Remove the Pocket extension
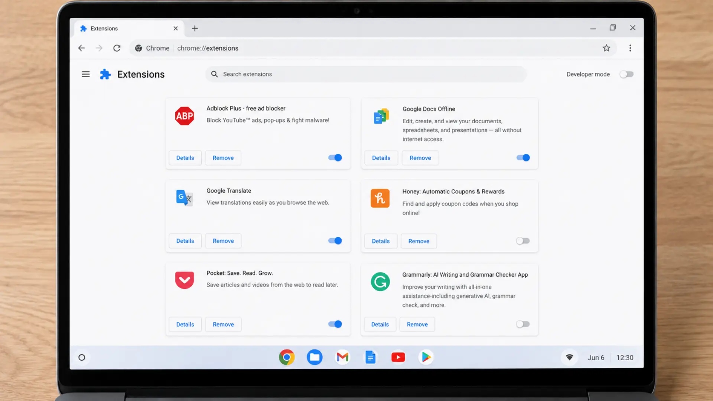The height and width of the screenshot is (401, 713). tap(223, 325)
